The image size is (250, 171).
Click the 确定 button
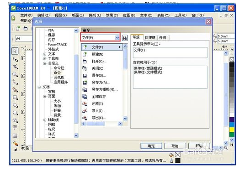coord(151,146)
